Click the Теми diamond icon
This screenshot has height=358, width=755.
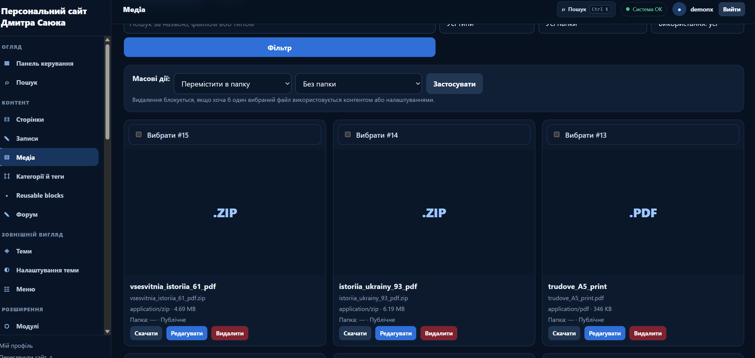(x=7, y=251)
